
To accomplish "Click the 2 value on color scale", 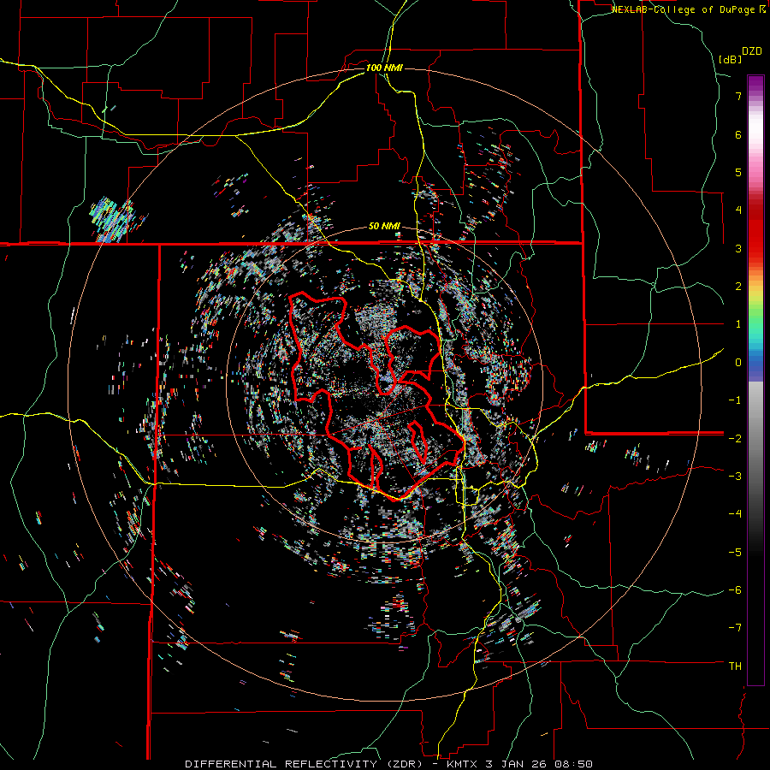I will (x=738, y=287).
